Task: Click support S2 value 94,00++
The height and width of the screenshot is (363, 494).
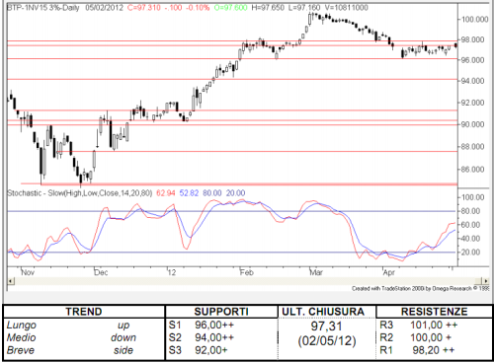Action: [x=214, y=337]
